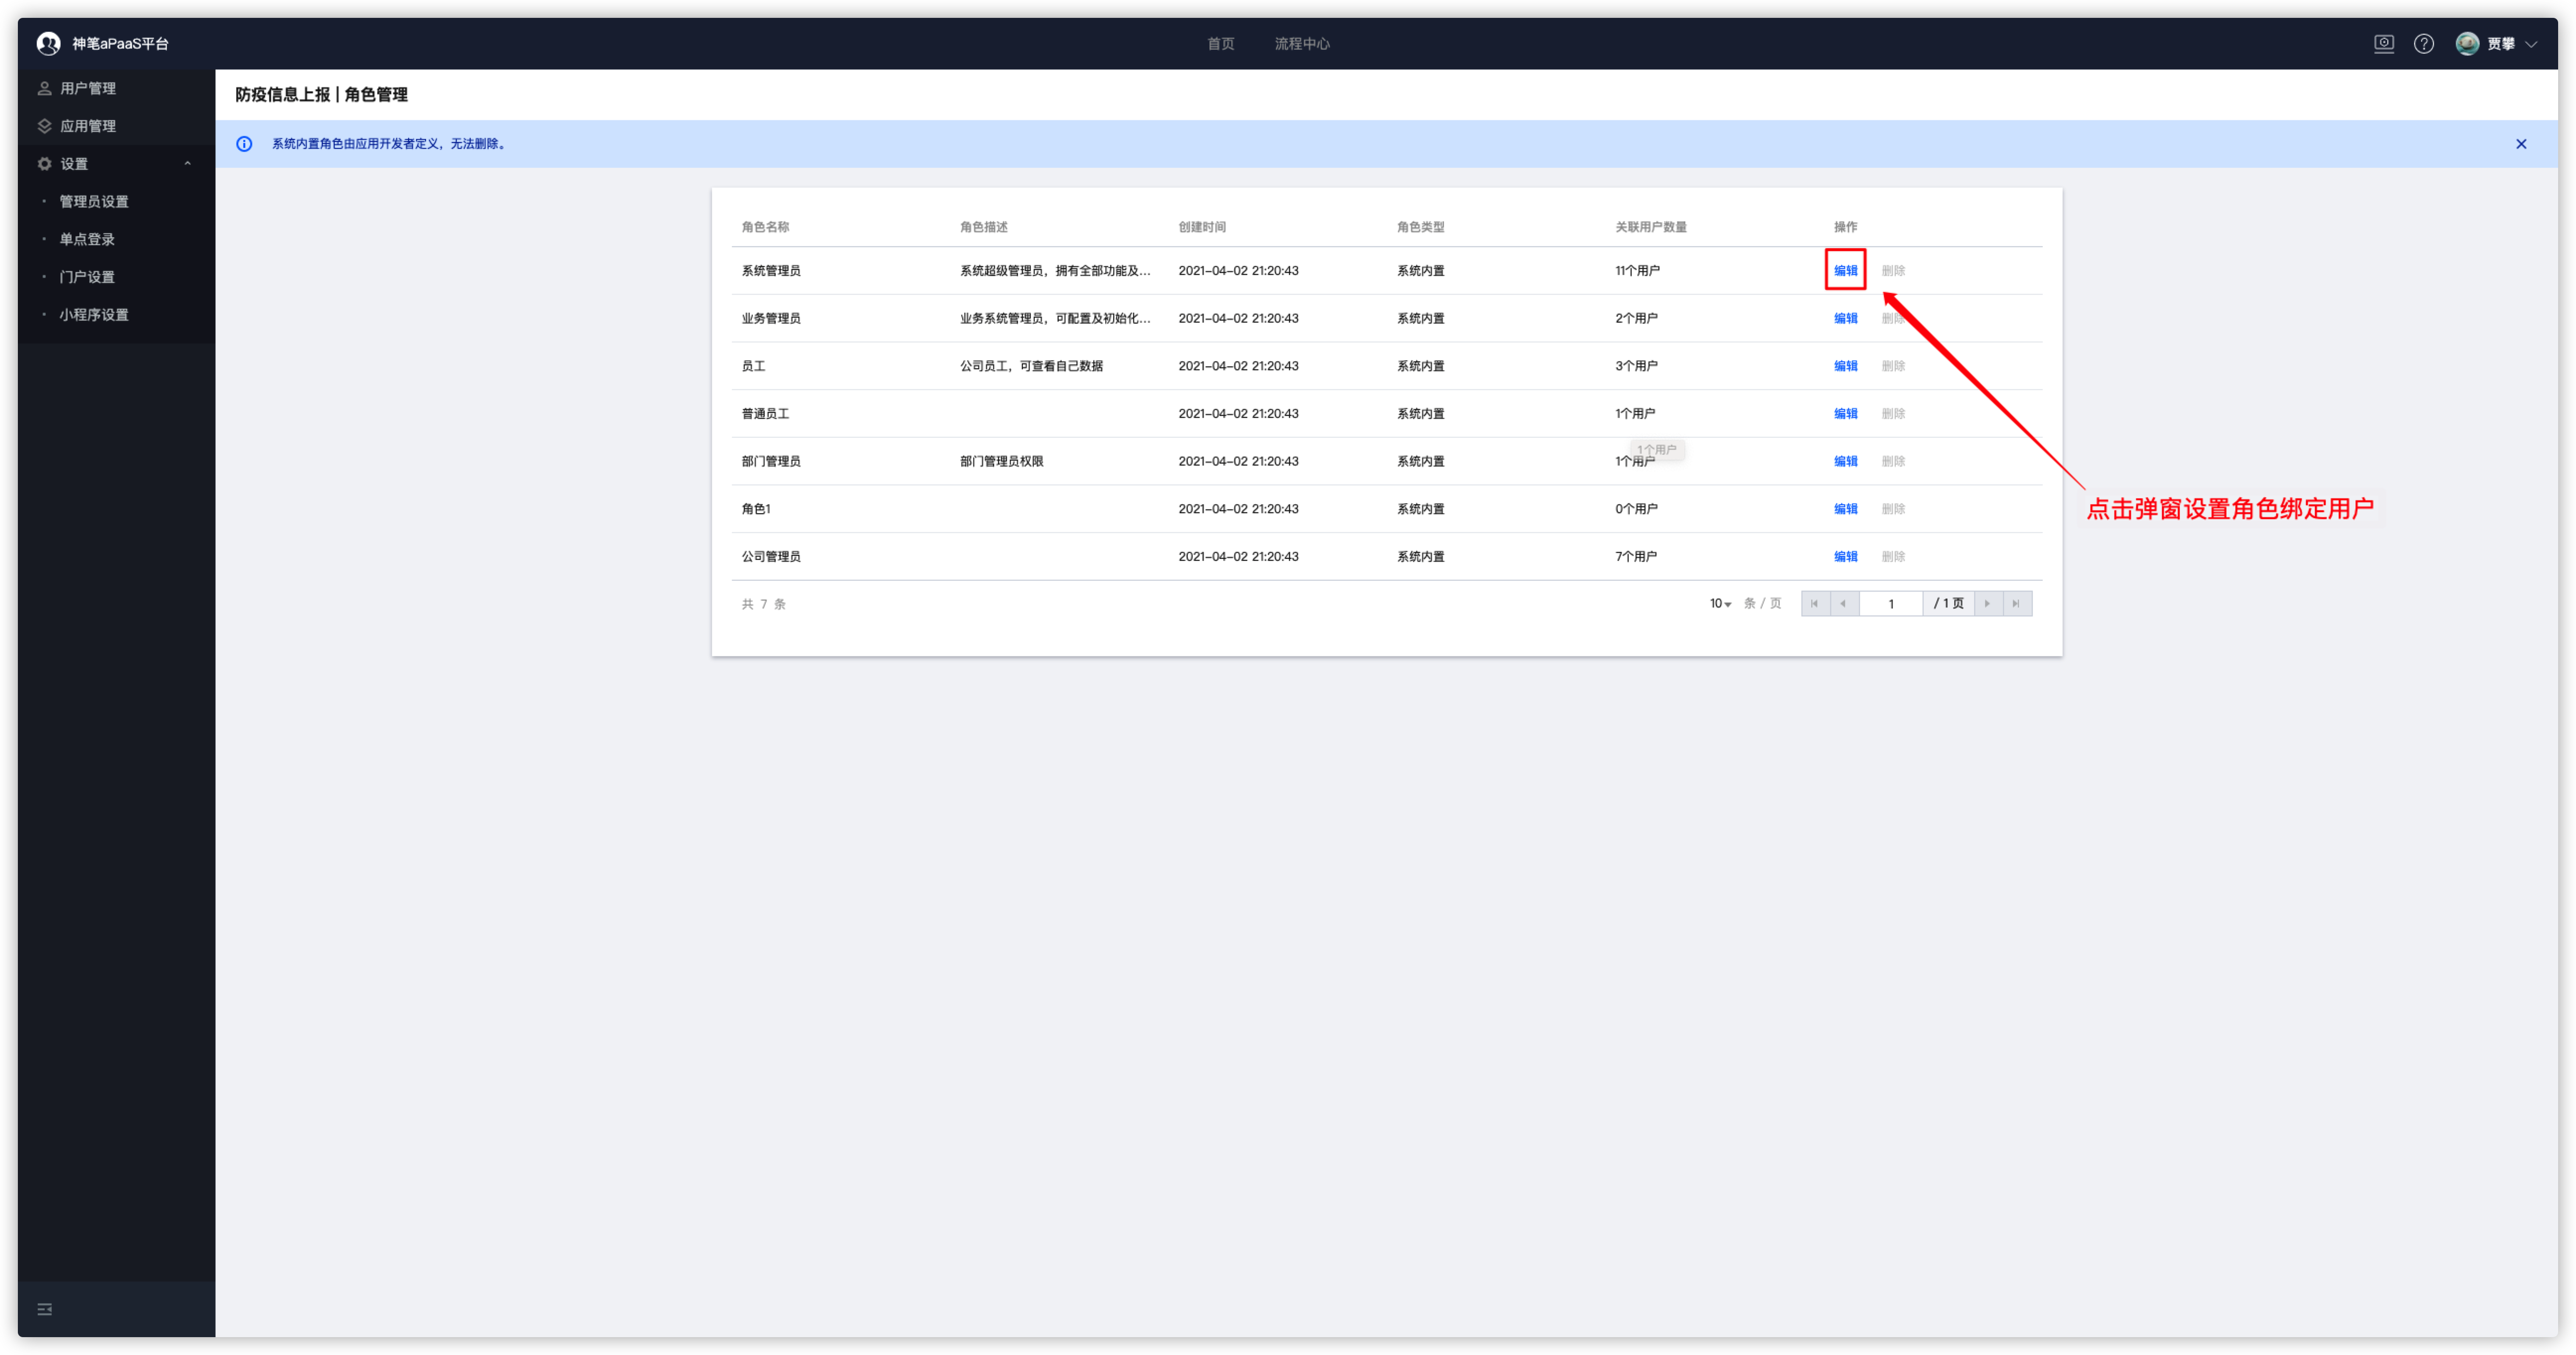Click the 防疫信息上报 | 角色管理 page title
2576x1355 pixels.
[321, 94]
